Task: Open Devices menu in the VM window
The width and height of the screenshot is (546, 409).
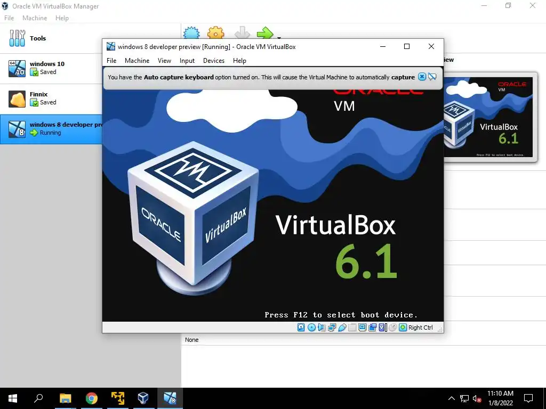Action: tap(213, 61)
